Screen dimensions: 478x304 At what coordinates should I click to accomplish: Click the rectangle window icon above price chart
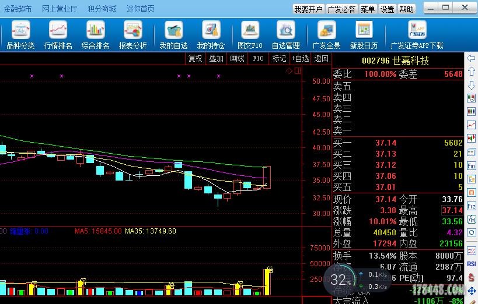(x=298, y=71)
